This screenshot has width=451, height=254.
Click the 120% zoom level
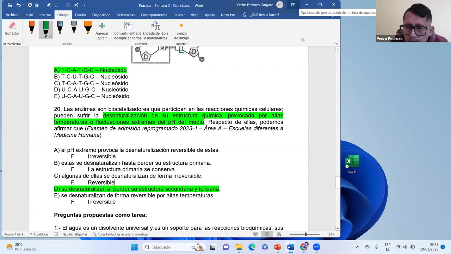[x=331, y=234]
